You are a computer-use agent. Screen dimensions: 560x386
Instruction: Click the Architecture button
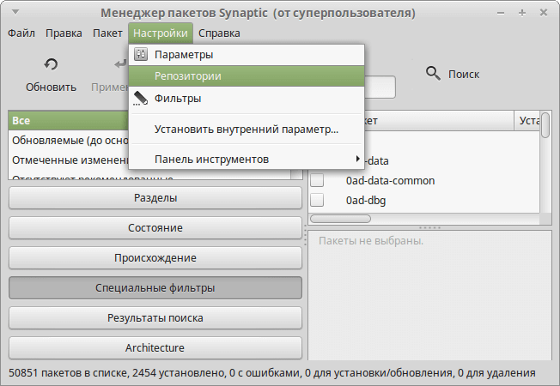coord(155,347)
